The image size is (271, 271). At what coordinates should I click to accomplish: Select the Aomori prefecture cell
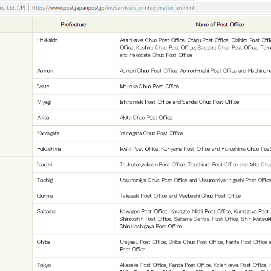74,71
